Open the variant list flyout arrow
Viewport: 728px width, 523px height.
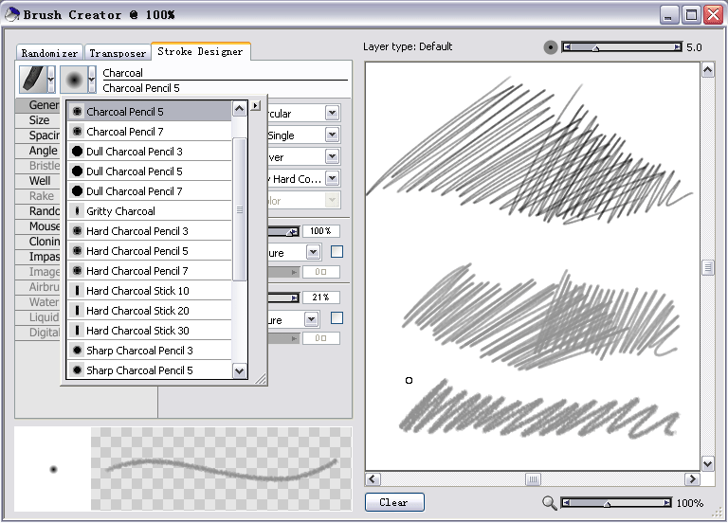point(255,105)
